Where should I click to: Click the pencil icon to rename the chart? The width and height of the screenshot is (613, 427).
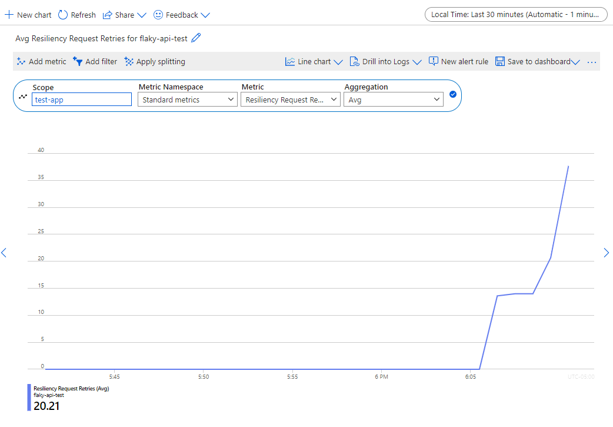[x=197, y=38]
